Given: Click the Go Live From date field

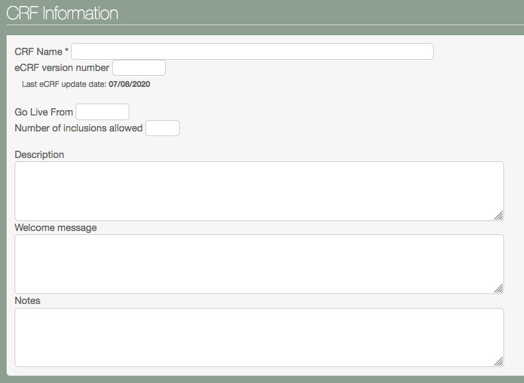Looking at the screenshot, I should coord(102,112).
